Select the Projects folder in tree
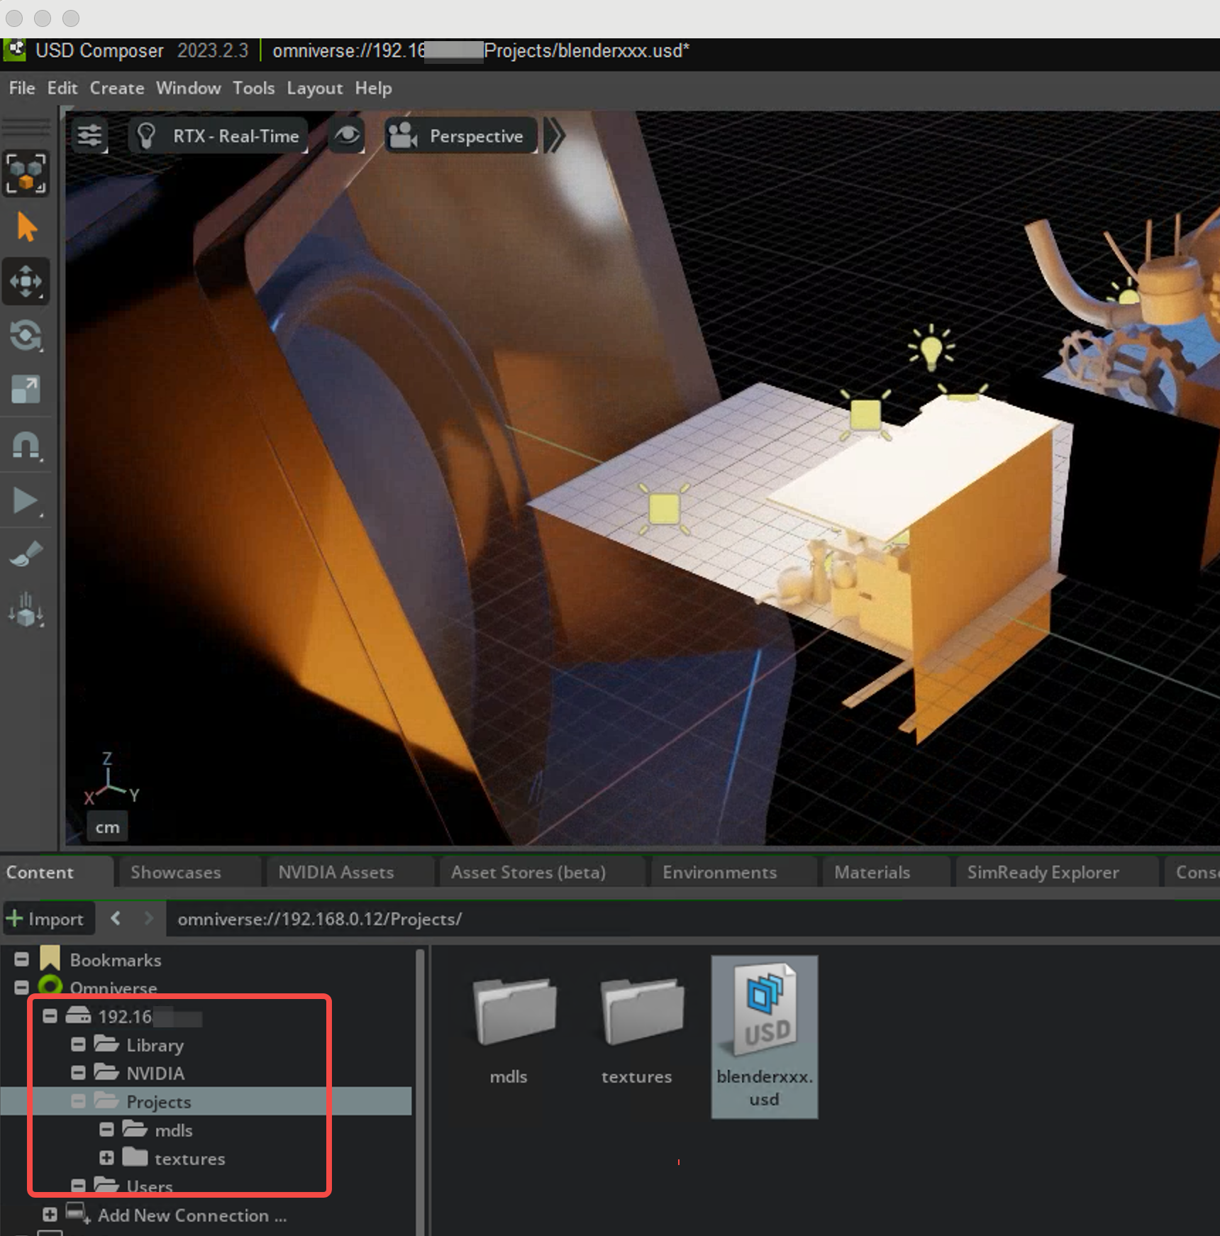Screen dimensions: 1220x1236 (159, 1102)
